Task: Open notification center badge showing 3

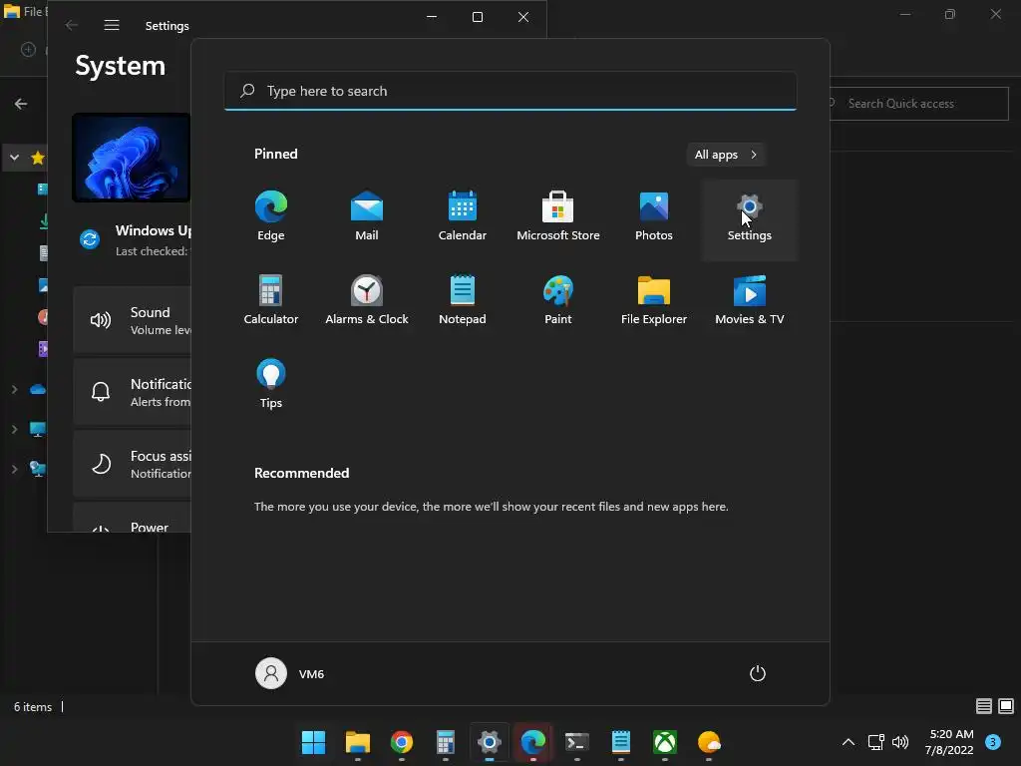Action: [x=993, y=742]
